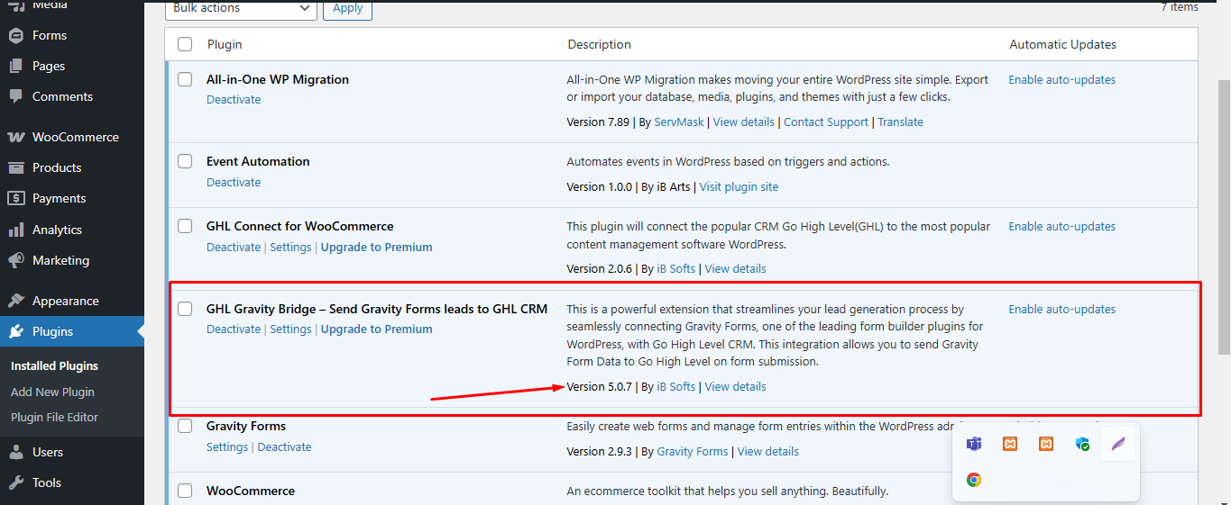The width and height of the screenshot is (1231, 505).
Task: Click the Tools wrench icon in the sidebar
Action: tap(16, 482)
